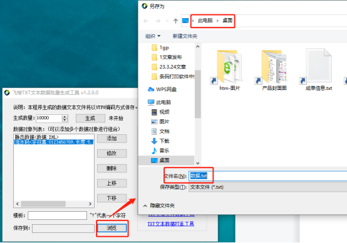Go up one folder level
The height and width of the screenshot is (243, 347).
tap(175, 21)
